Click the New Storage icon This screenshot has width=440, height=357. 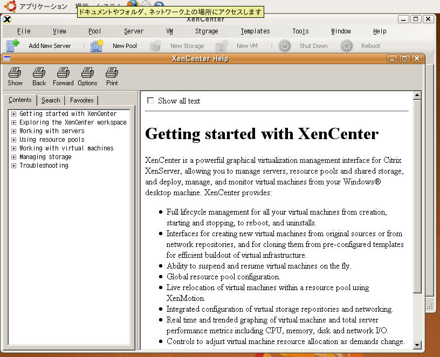click(155, 46)
